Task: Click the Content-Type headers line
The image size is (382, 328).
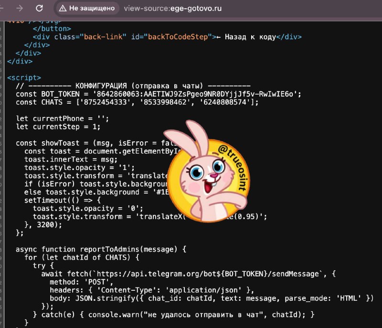Action: 152,290
